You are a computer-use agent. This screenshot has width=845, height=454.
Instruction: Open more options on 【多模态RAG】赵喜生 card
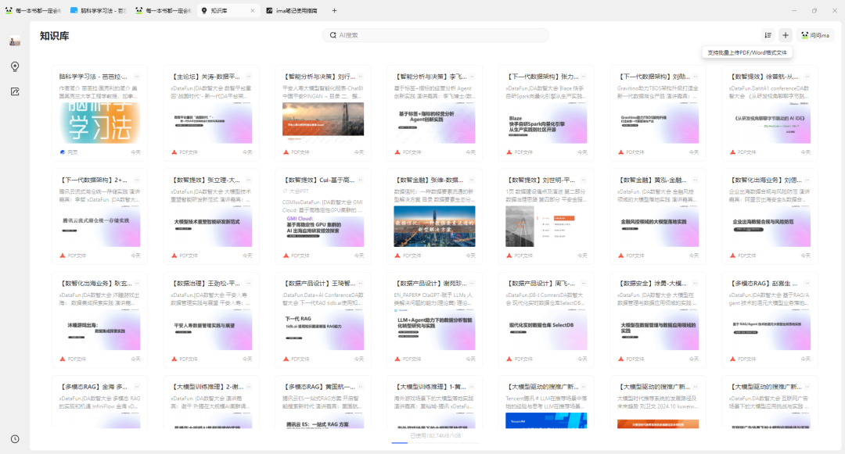point(807,283)
